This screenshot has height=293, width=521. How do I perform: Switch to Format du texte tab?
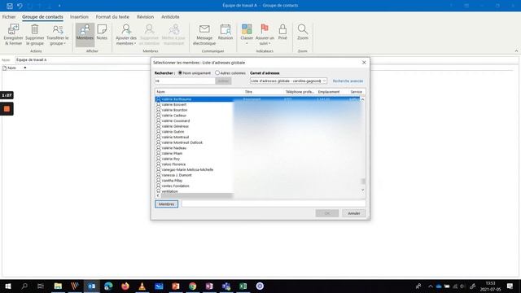112,16
